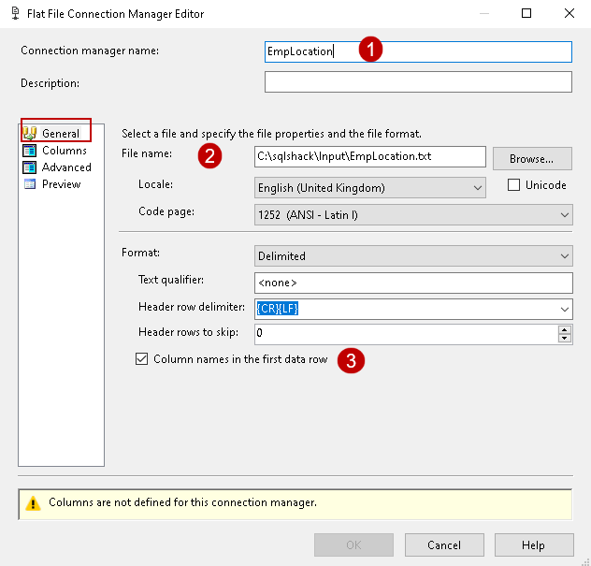Click the Advanced page icon
This screenshot has height=566, width=591.
tap(30, 167)
